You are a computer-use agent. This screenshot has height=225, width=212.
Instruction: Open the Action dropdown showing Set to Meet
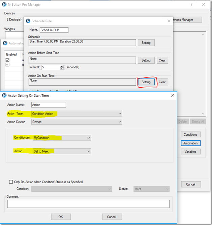(x=62, y=151)
